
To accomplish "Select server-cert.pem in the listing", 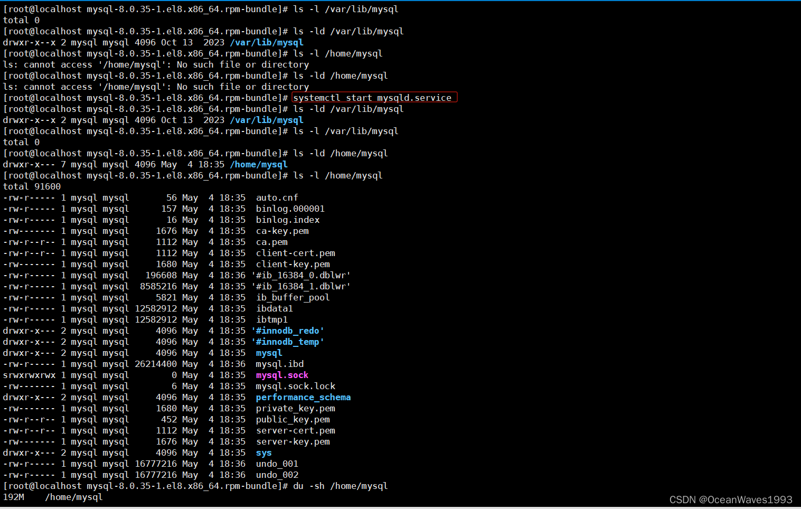I will 296,430.
